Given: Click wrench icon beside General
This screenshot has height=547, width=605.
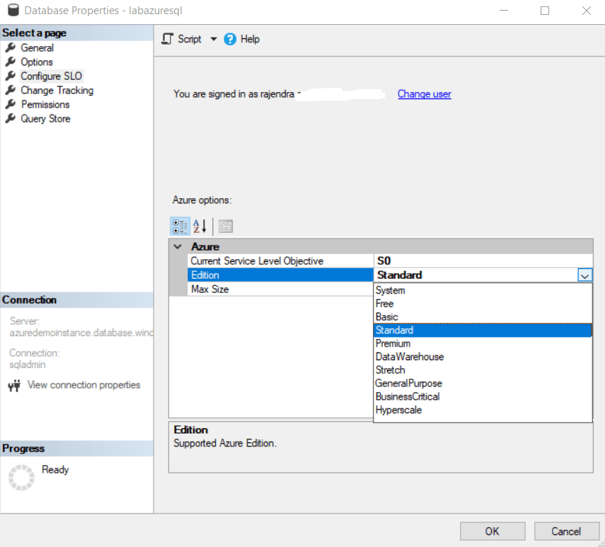Looking at the screenshot, I should pos(11,47).
